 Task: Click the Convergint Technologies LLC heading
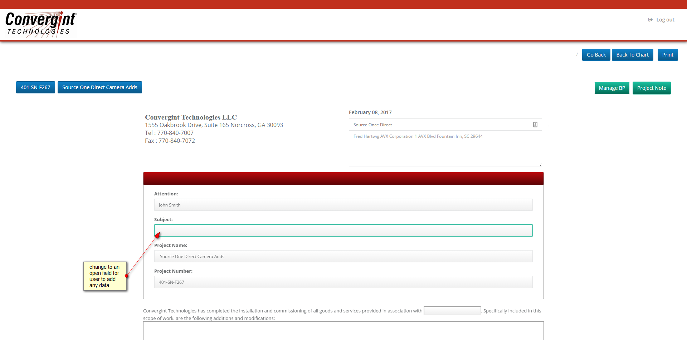click(191, 117)
